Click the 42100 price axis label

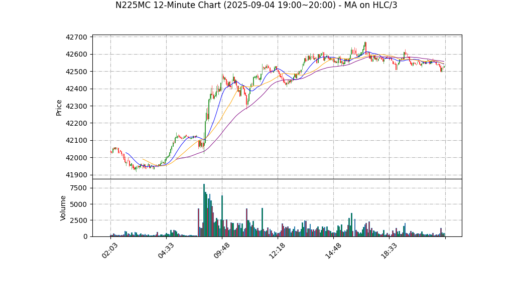[77, 141]
